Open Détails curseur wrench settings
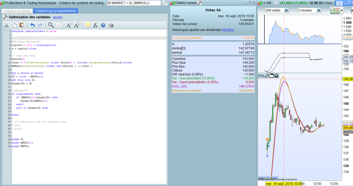 pyautogui.click(x=200, y=3)
